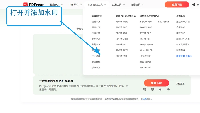Viewport: 200px width, 113px height.
Task: Click the Apple platform icon
Action: click(161, 89)
